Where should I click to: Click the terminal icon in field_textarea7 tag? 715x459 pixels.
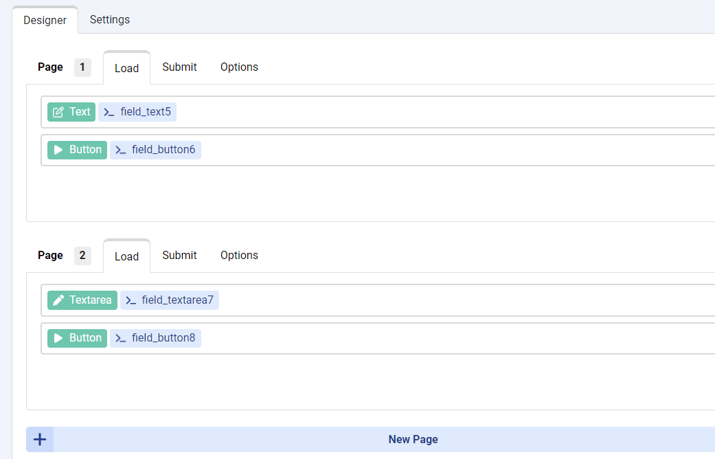[131, 300]
